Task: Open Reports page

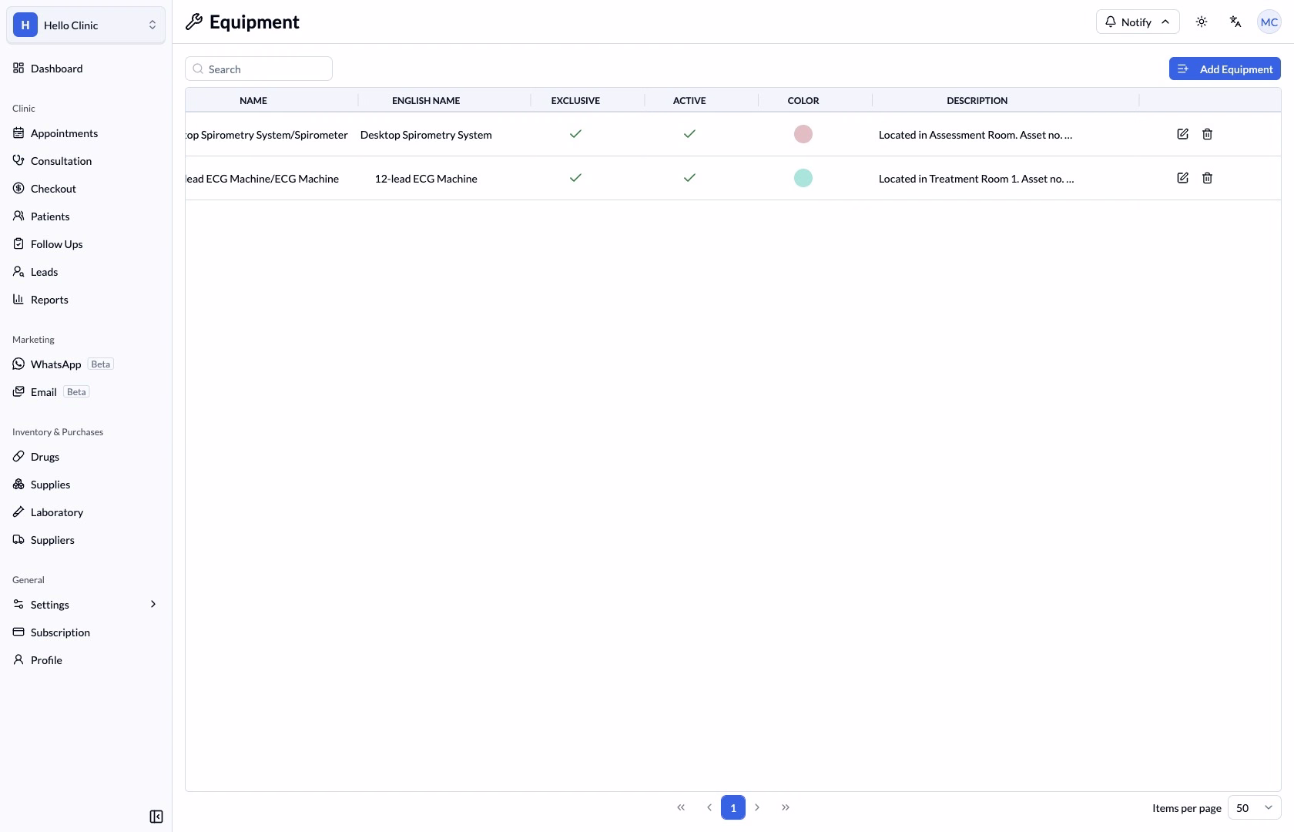Action: 85,300
